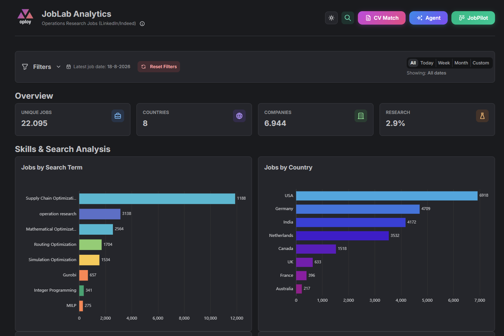Select the UK bar

(x=305, y=262)
